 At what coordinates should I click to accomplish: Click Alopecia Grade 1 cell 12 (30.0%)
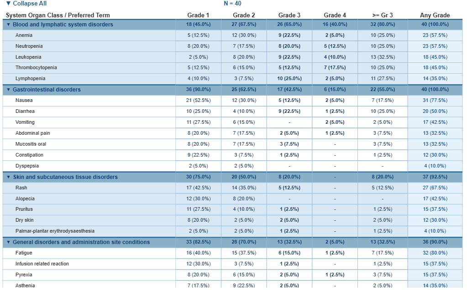coord(198,199)
